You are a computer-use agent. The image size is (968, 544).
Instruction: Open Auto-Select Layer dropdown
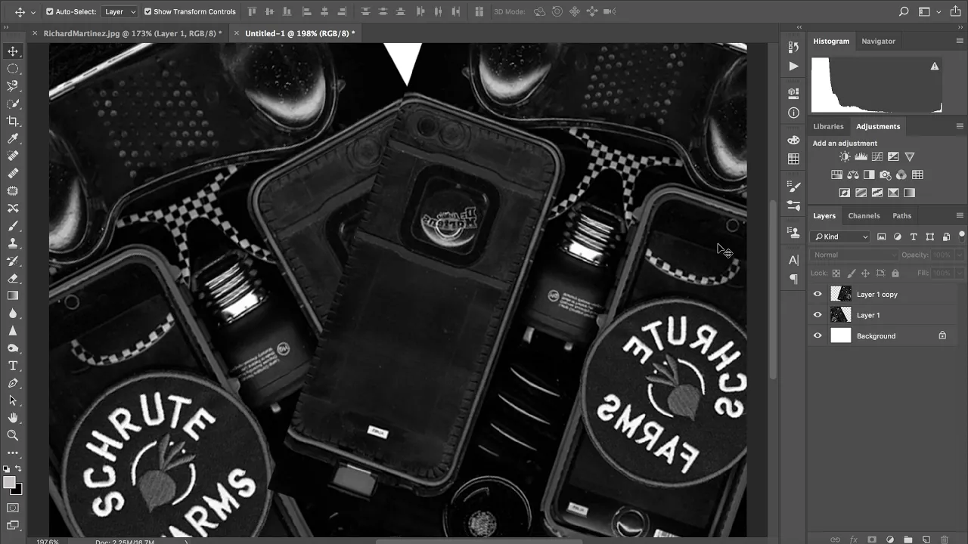[x=120, y=11]
